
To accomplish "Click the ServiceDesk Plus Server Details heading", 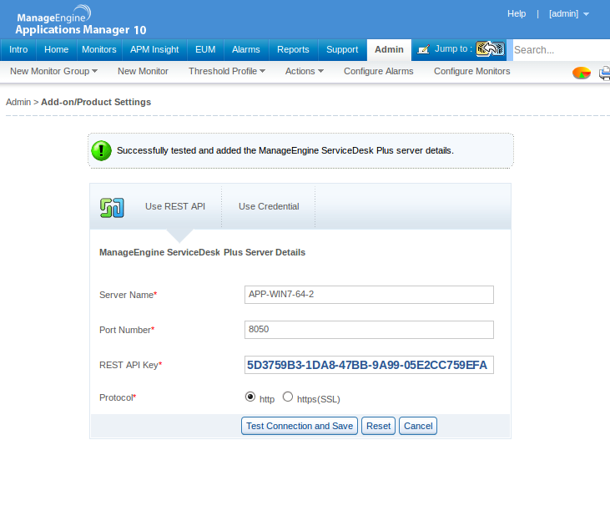I will pos(202,252).
